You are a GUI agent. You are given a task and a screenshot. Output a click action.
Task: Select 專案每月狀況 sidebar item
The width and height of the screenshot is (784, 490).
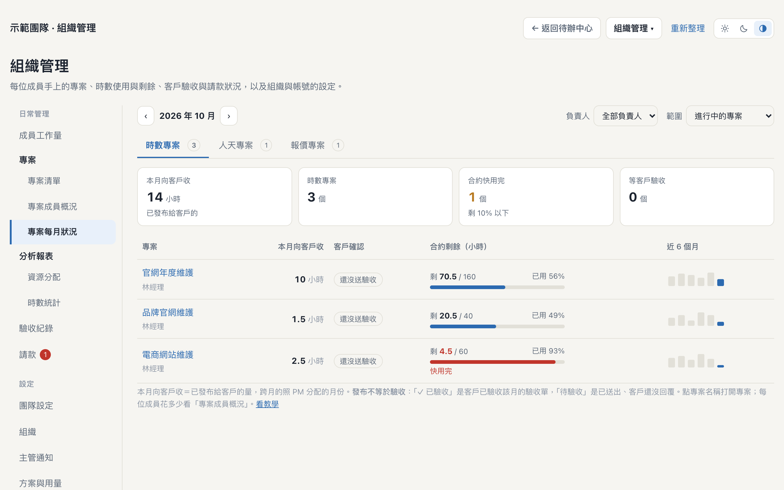click(x=63, y=232)
